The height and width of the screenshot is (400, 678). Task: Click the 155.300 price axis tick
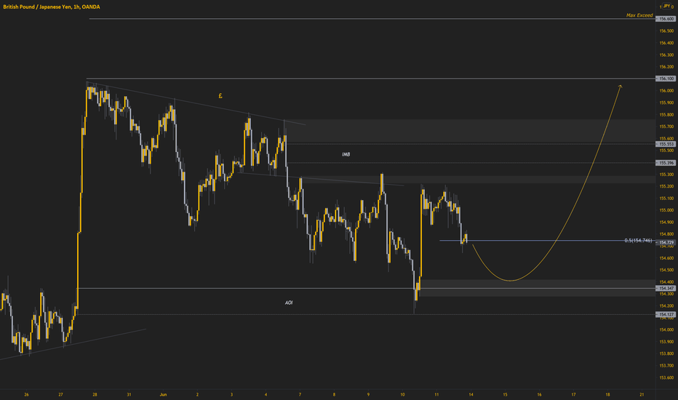(666, 175)
